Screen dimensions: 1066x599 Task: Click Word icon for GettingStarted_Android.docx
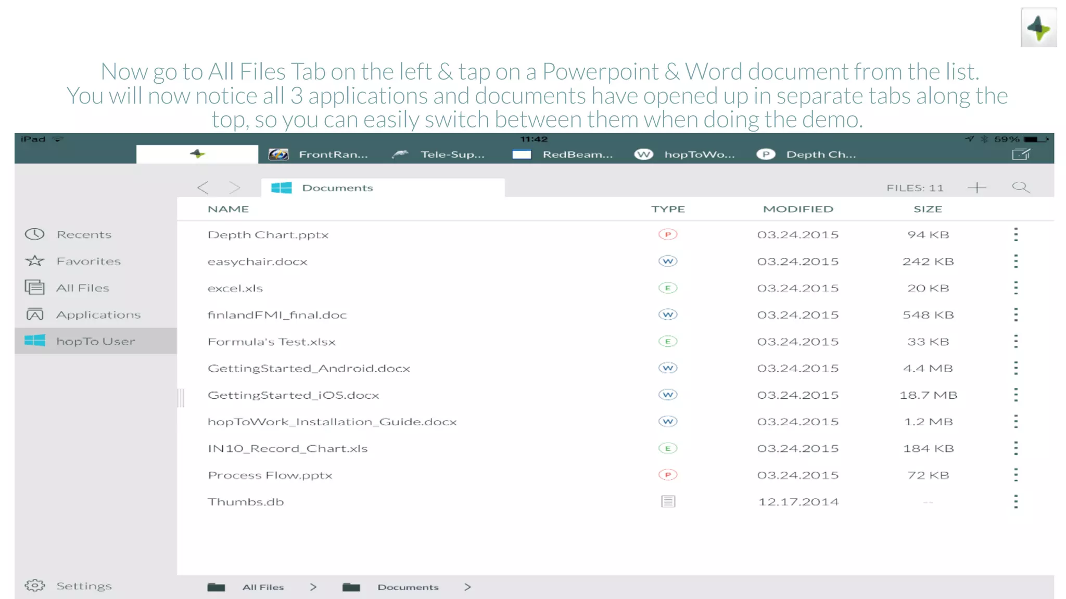click(x=668, y=368)
